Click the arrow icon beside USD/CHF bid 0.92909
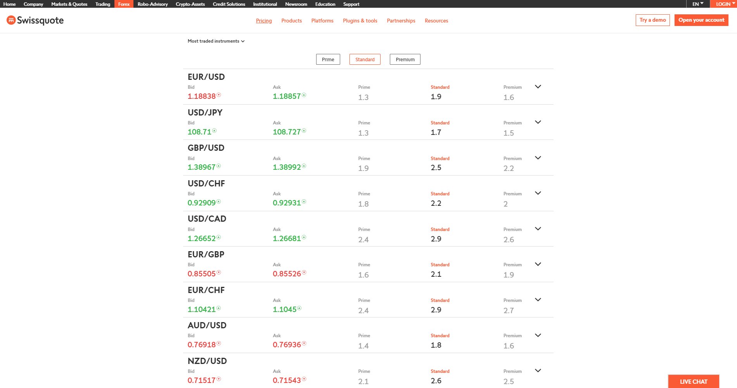The height and width of the screenshot is (388, 737). point(219,202)
